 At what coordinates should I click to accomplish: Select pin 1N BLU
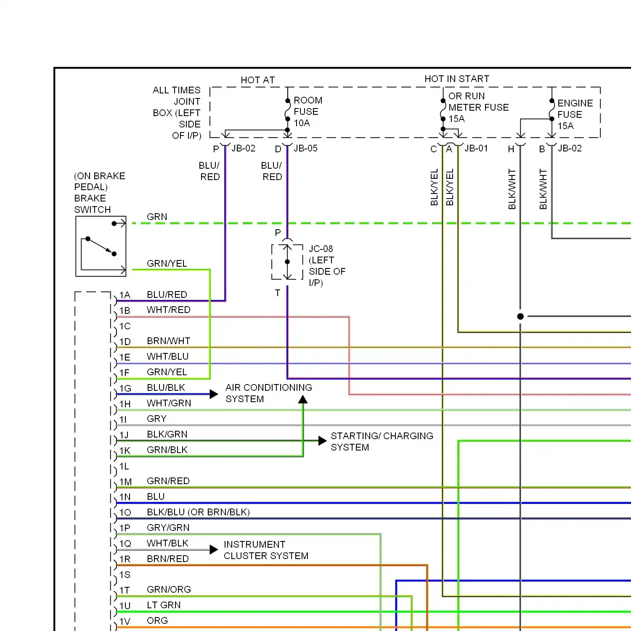[142, 497]
